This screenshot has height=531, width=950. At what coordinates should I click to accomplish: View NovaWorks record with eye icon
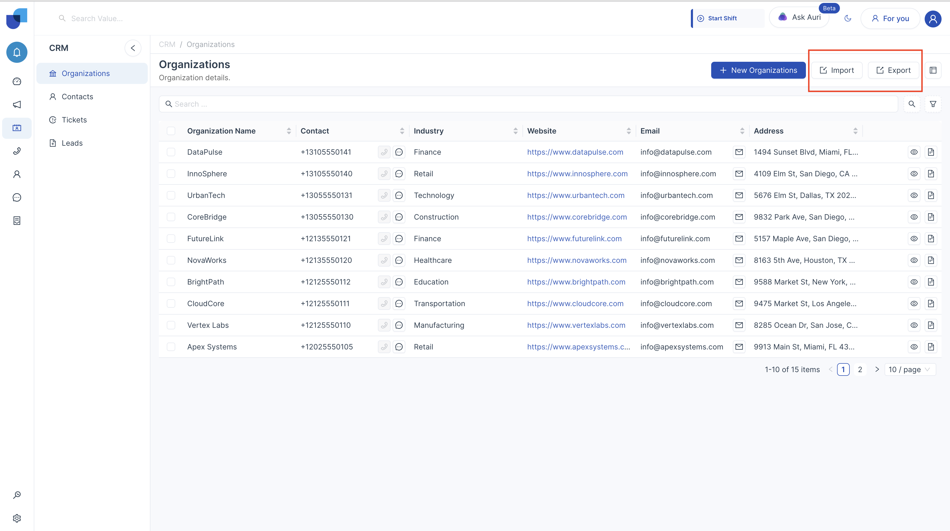914,260
